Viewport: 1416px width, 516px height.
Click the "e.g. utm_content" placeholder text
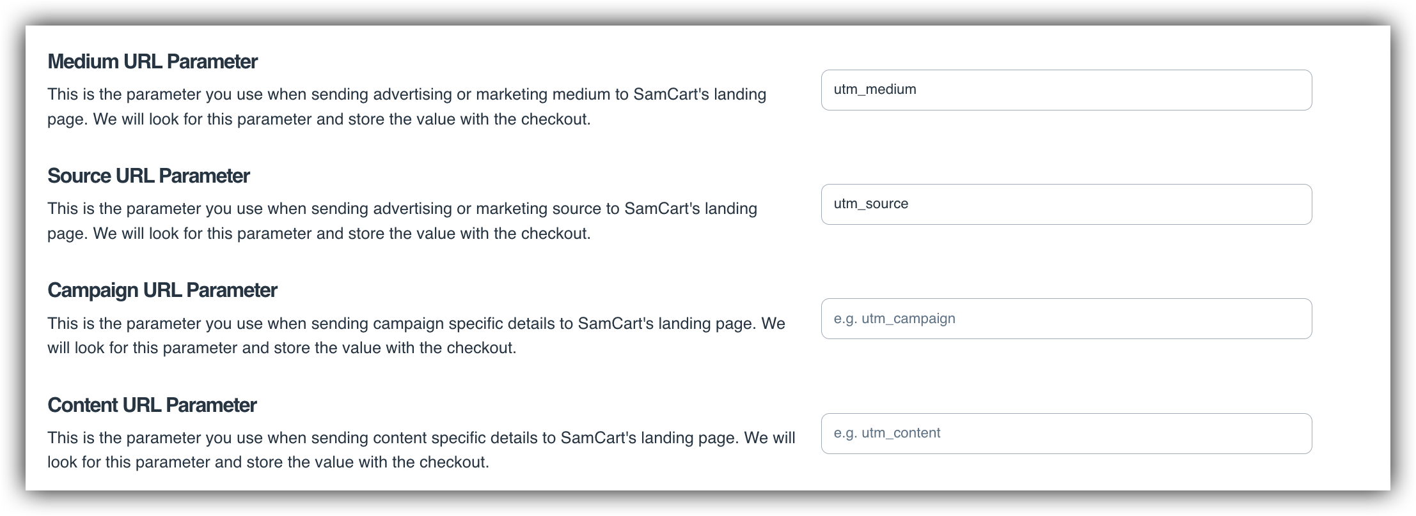[887, 433]
